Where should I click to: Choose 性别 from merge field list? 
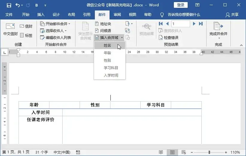[110, 60]
